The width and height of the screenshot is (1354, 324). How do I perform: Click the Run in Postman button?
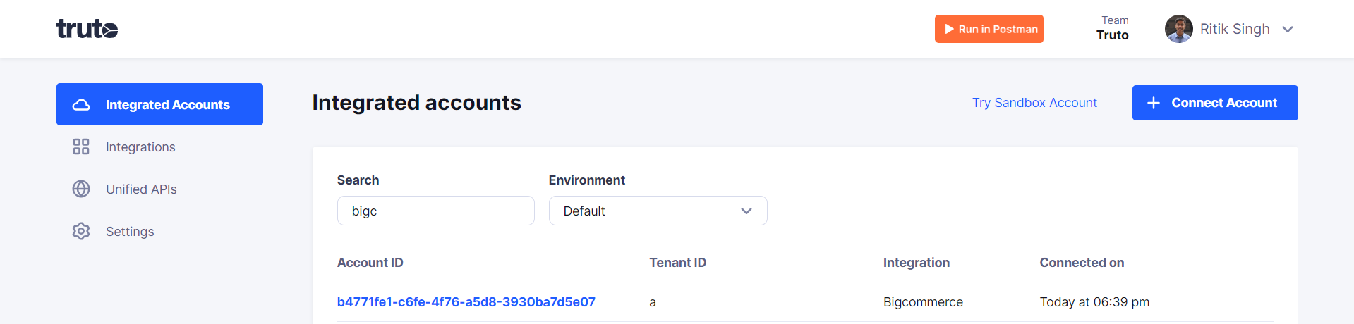click(x=989, y=29)
